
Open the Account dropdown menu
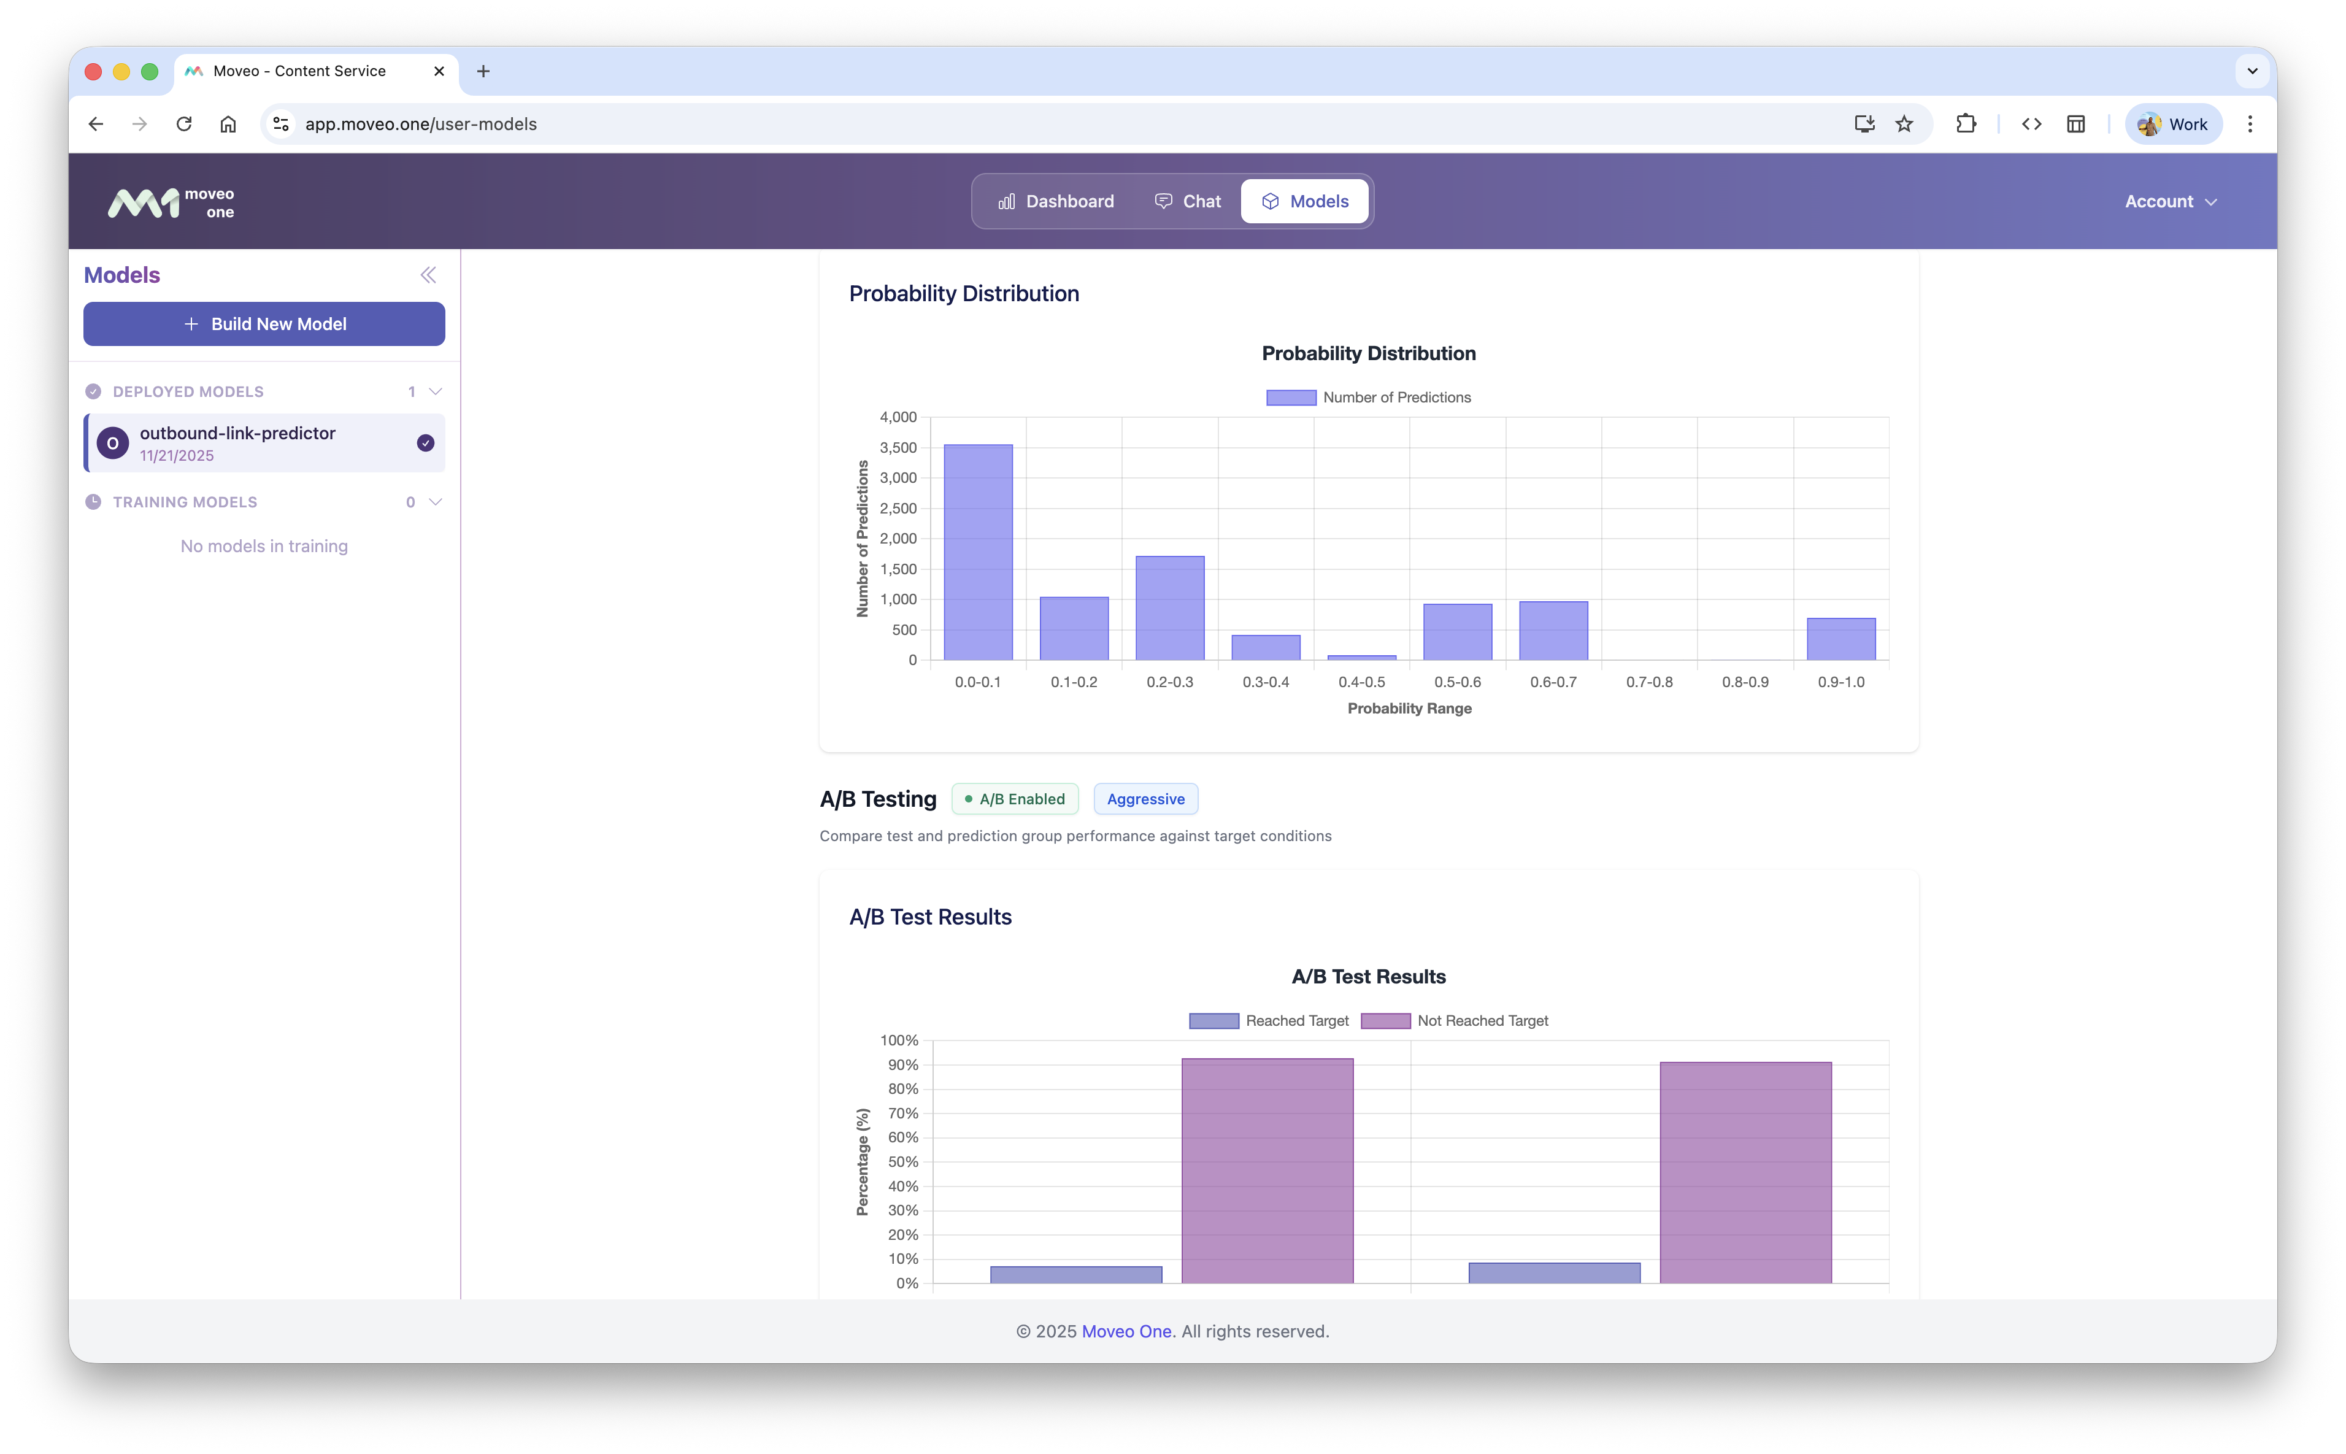coord(2170,202)
